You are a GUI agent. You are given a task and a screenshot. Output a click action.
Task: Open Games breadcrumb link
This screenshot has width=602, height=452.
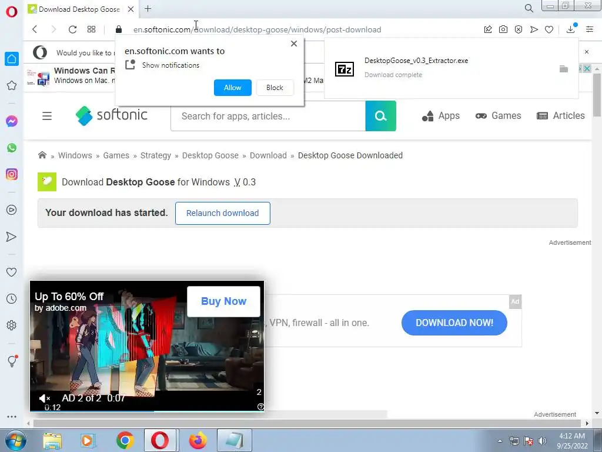point(116,155)
